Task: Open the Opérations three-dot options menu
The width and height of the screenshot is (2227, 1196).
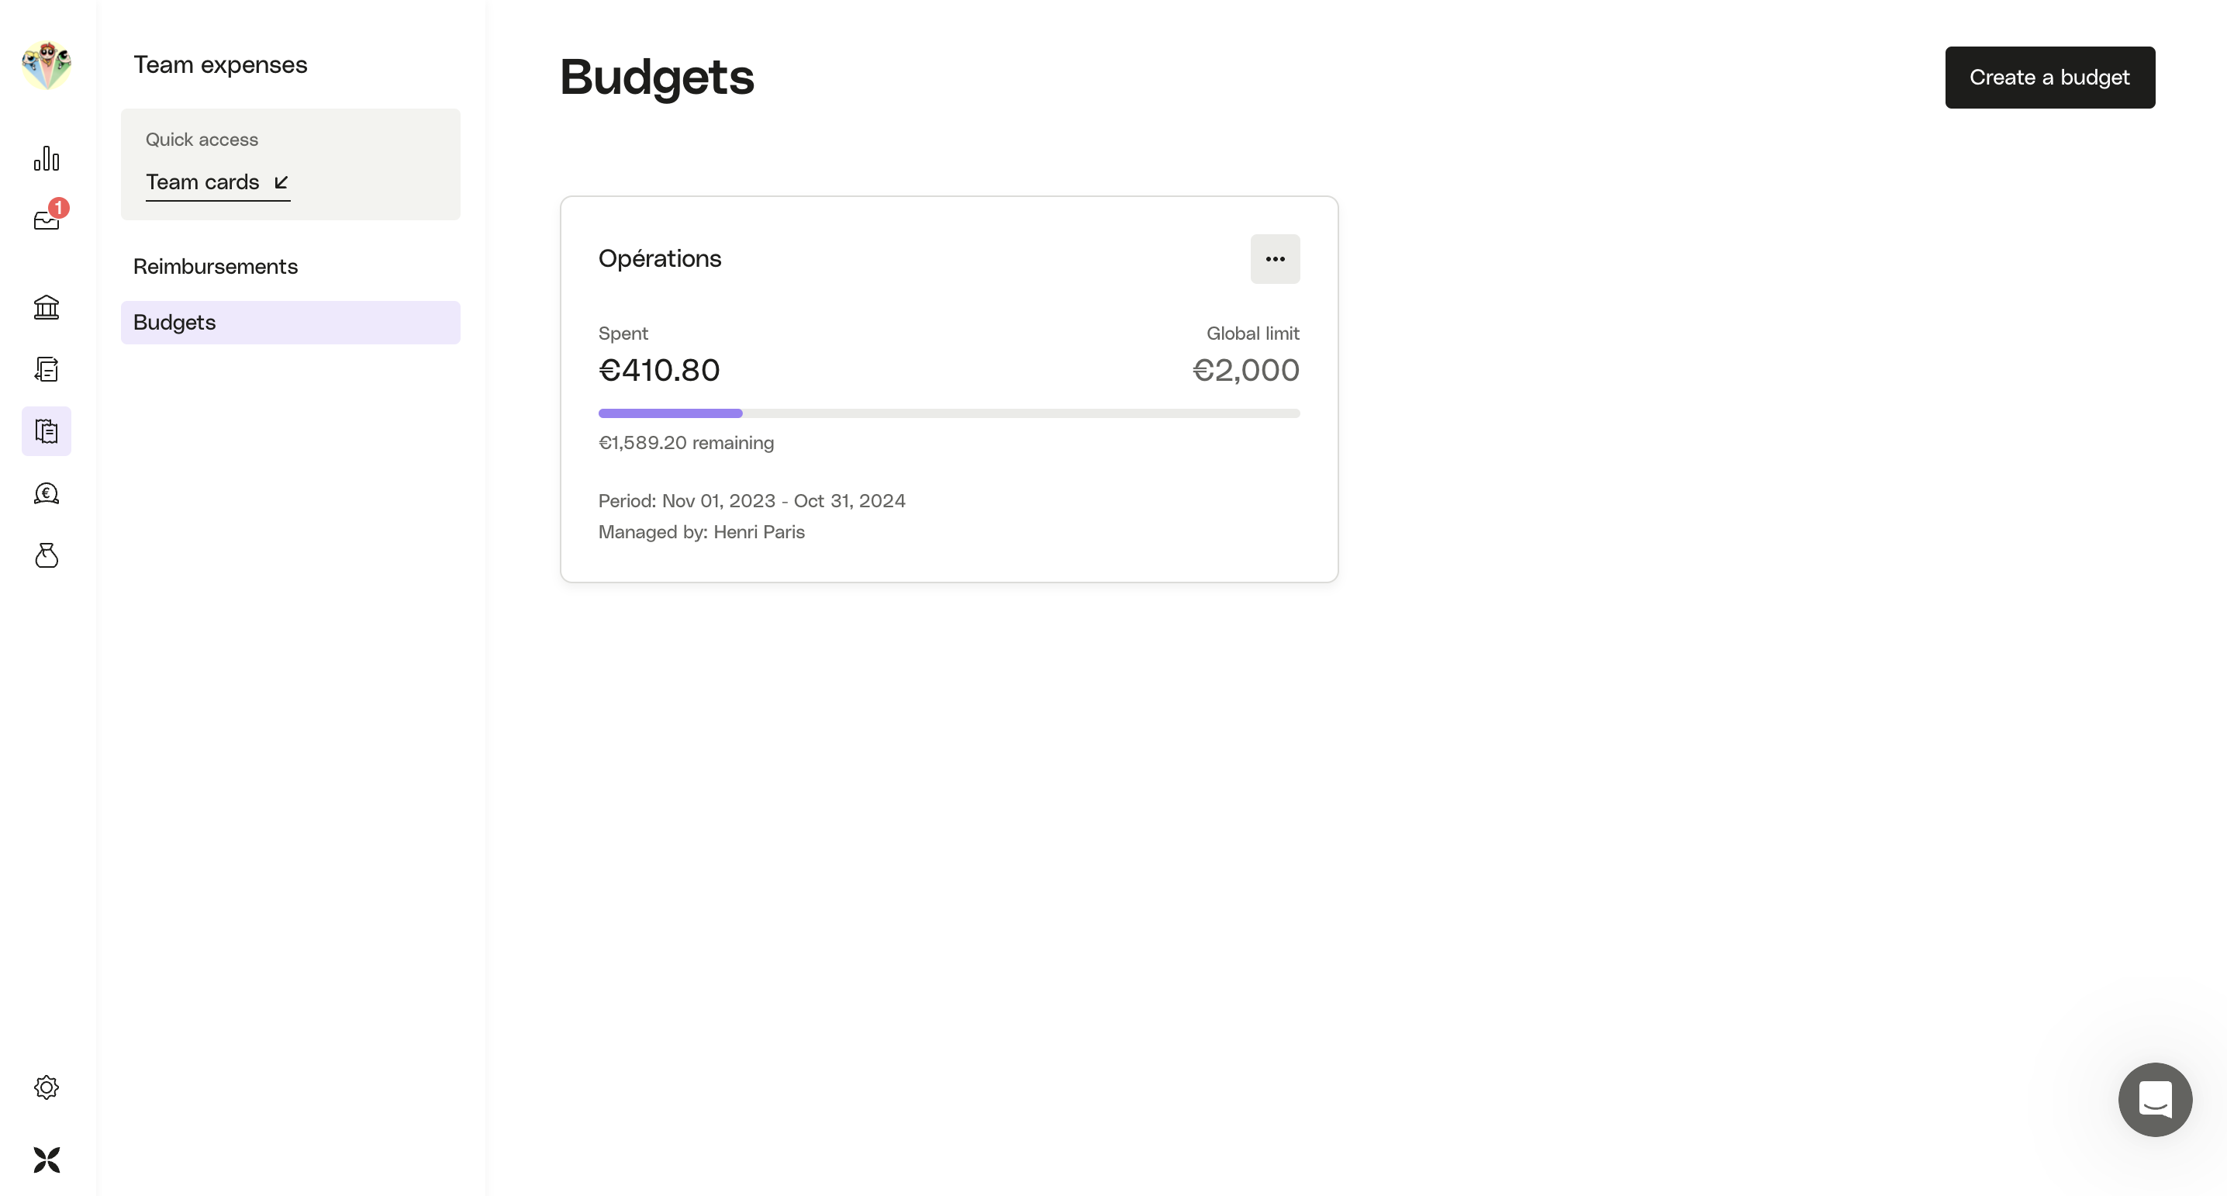Action: tap(1274, 258)
